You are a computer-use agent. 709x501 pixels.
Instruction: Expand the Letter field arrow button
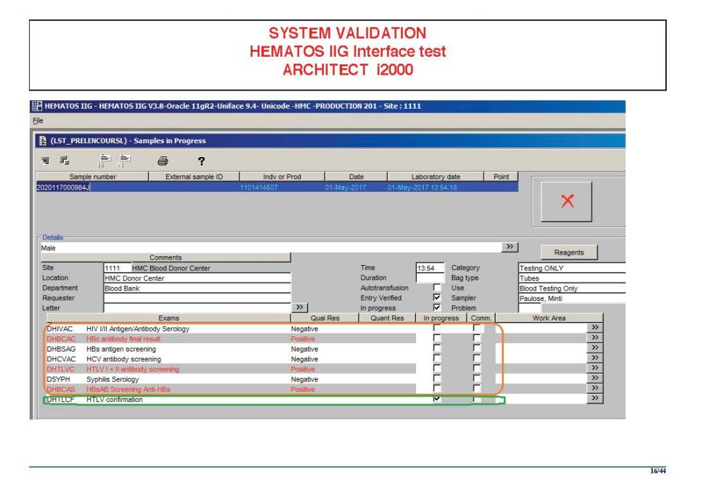pos(300,307)
